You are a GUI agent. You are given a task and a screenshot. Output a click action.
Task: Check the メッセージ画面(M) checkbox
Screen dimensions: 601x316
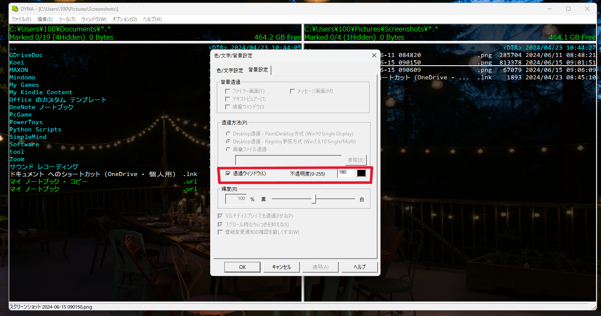click(292, 91)
